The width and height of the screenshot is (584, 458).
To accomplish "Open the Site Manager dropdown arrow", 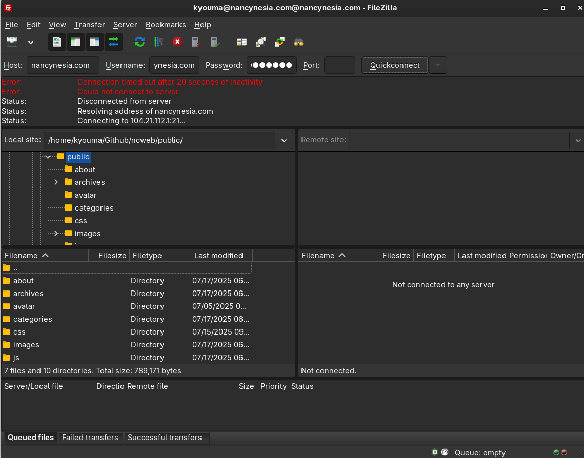I will point(31,43).
